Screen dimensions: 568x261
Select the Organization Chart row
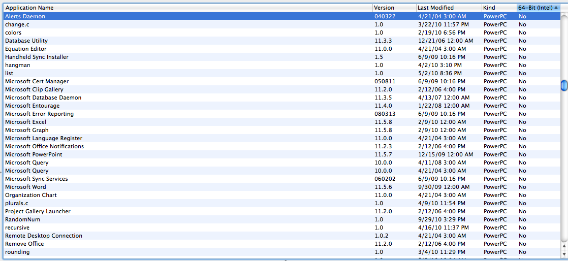282,195
